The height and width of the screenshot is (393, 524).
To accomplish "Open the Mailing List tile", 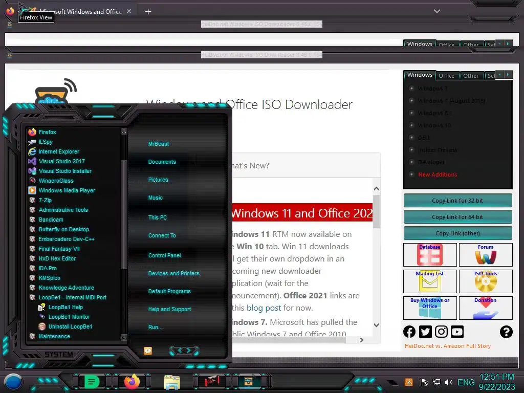I will 430,281.
